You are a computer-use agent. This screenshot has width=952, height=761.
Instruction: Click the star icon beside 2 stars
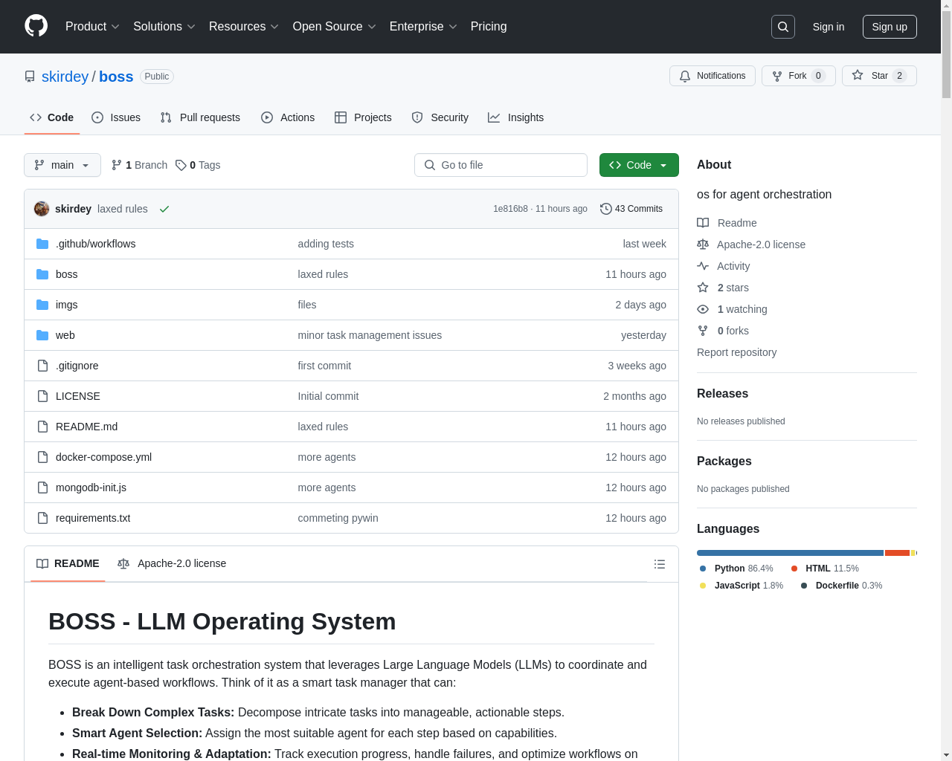click(x=703, y=288)
